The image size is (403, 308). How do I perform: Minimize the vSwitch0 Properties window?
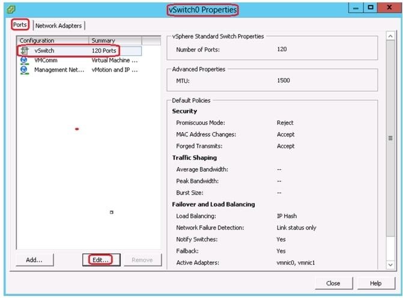tap(356, 8)
